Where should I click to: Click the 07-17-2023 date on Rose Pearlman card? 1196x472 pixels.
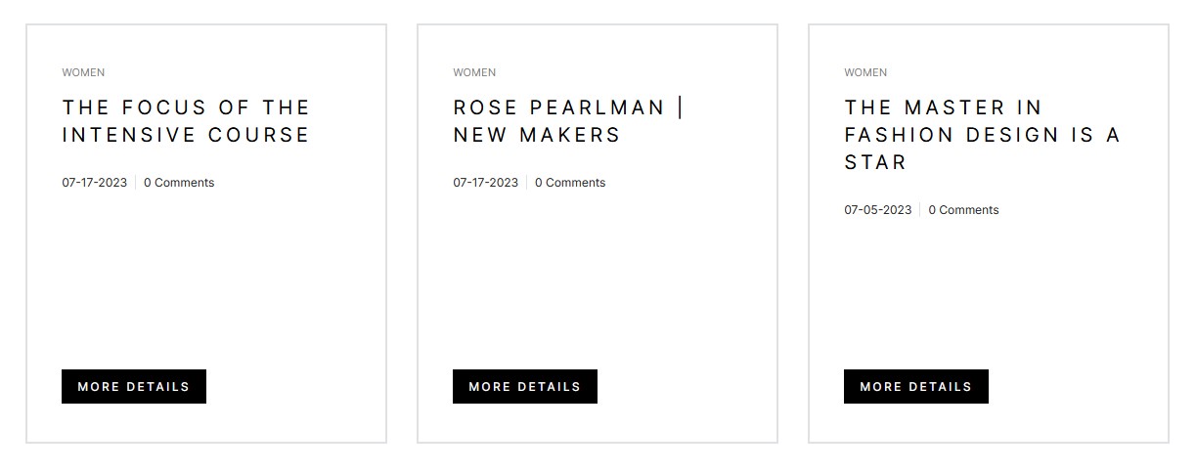coord(486,183)
